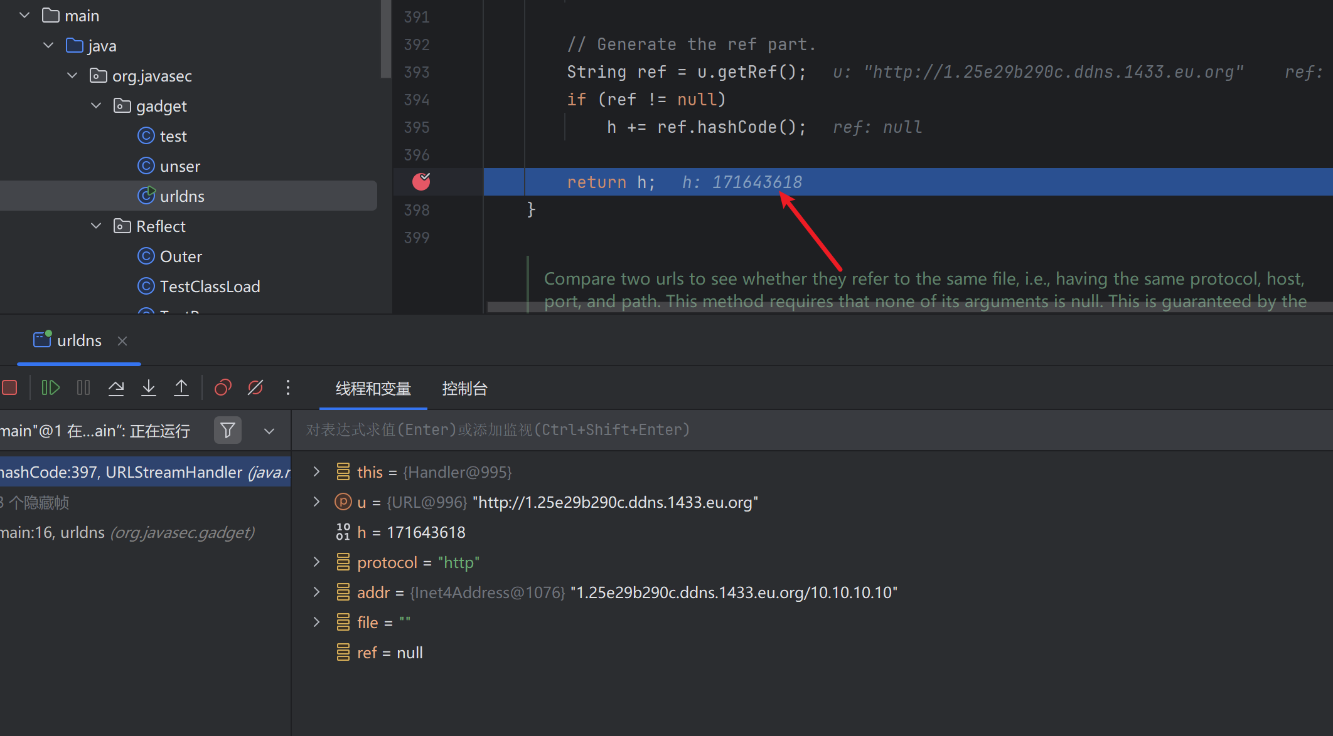Select the 线程和变量 tab
The height and width of the screenshot is (736, 1333).
pos(373,389)
